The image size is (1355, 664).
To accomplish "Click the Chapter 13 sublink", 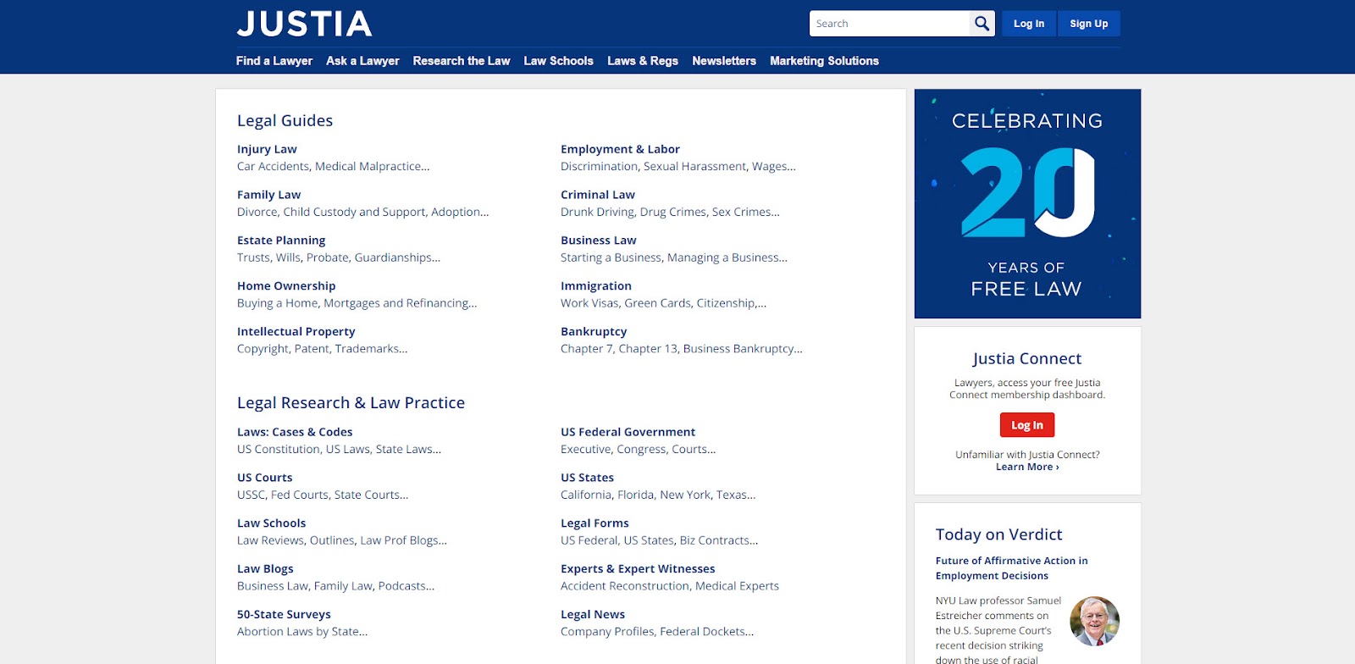I will (x=648, y=349).
